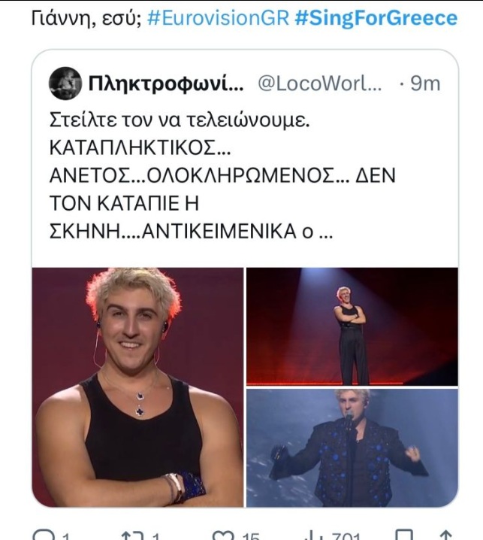This screenshot has width=483, height=540.
Task: Open the #EurovisionGR hashtag
Action: click(x=218, y=18)
